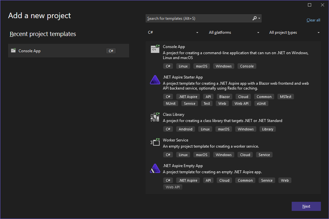This screenshot has height=219, width=329.
Task: Click the Blazor tag
Action: 225,97
